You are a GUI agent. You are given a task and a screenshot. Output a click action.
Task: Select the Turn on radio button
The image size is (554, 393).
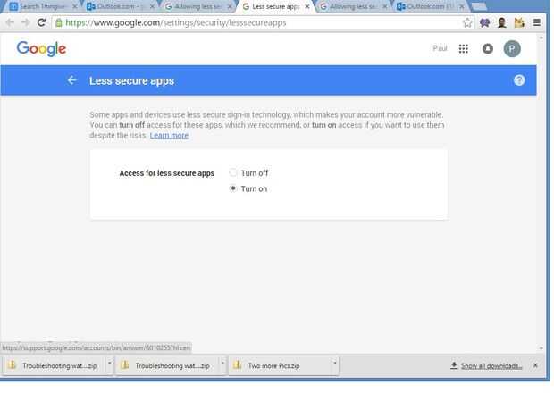click(233, 188)
